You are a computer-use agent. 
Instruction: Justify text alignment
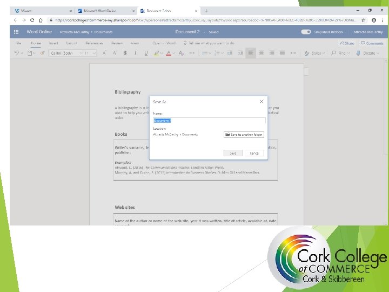pyautogui.click(x=282, y=53)
